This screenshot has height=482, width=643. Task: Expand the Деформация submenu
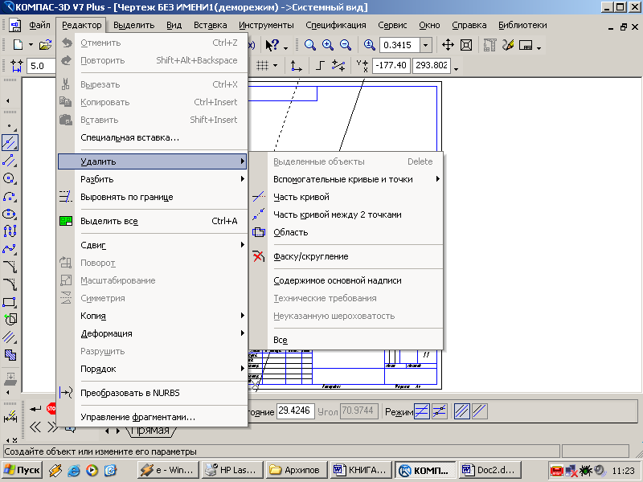point(152,333)
